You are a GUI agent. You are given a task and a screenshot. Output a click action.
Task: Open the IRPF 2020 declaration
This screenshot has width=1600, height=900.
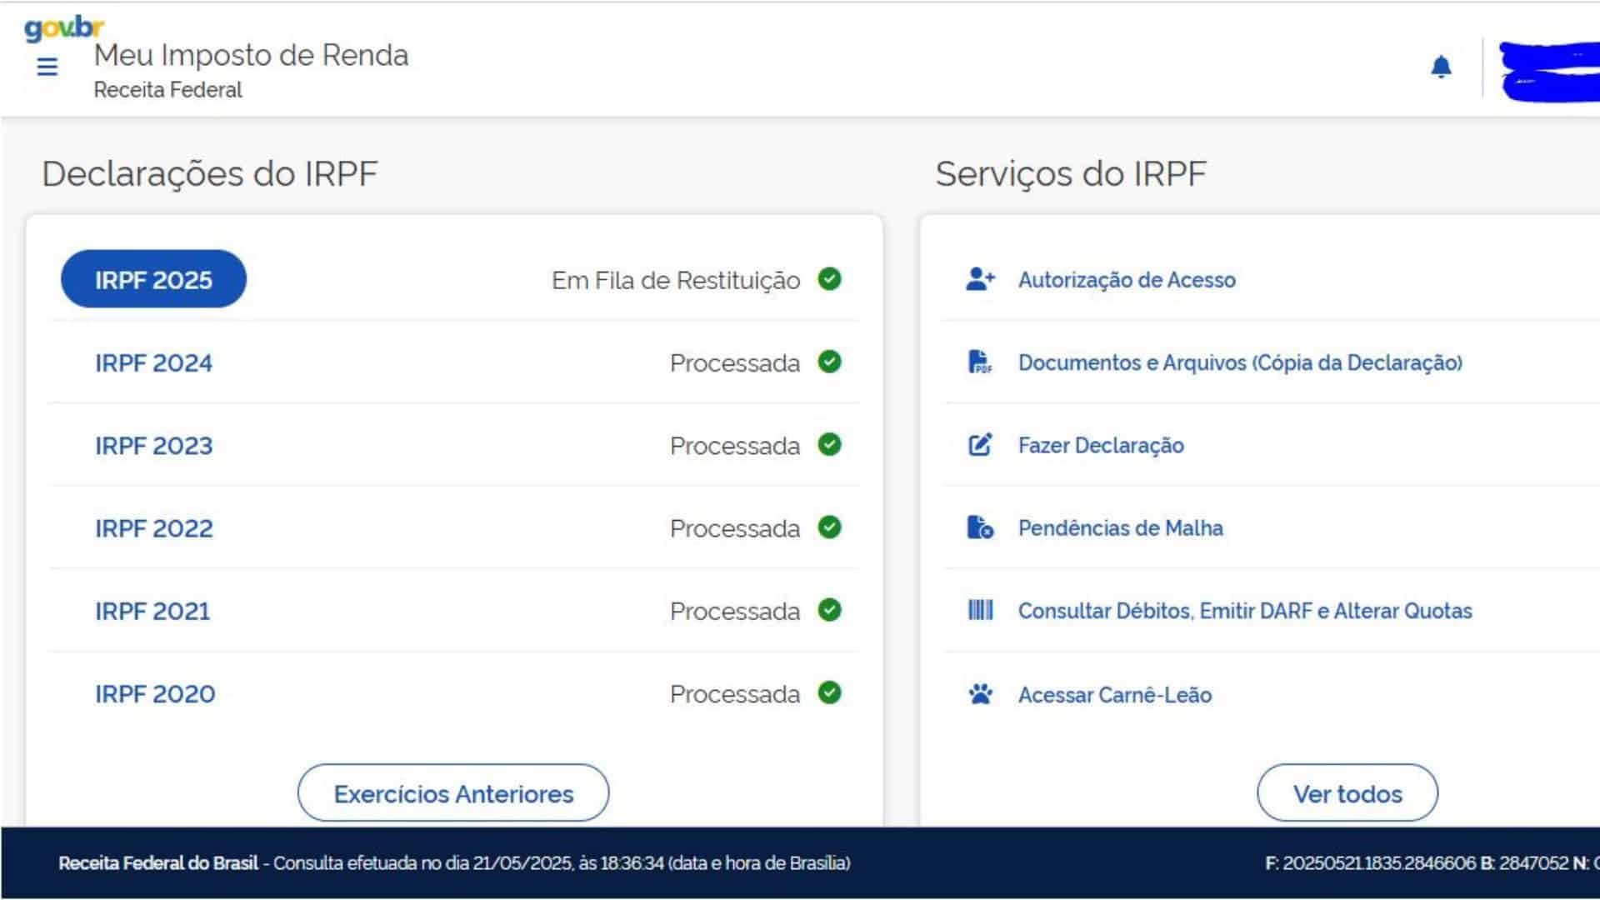155,694
